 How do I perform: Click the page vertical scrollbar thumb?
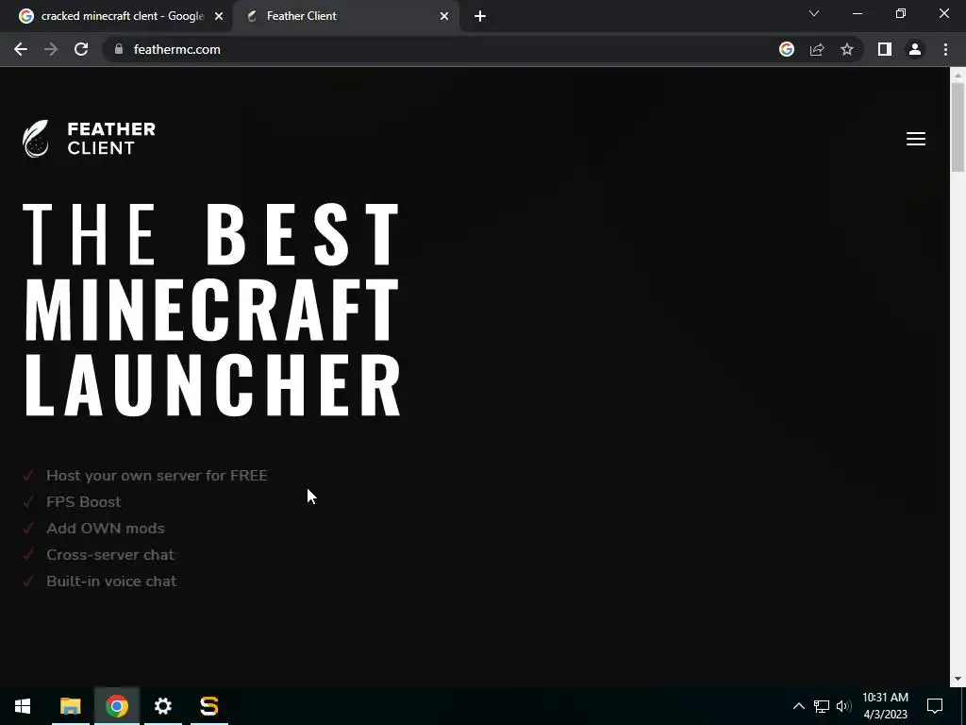point(958,127)
